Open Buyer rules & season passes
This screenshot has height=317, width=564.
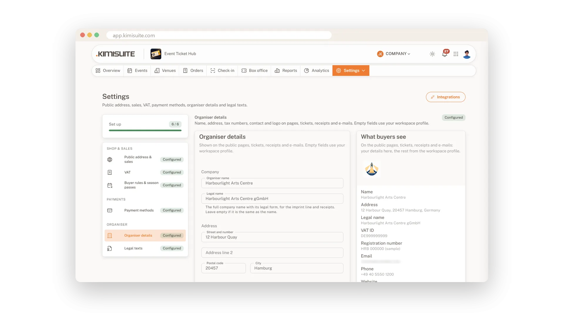coord(145,185)
